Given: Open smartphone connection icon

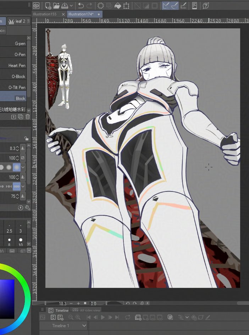Looking at the screenshot, I should tap(194, 6).
